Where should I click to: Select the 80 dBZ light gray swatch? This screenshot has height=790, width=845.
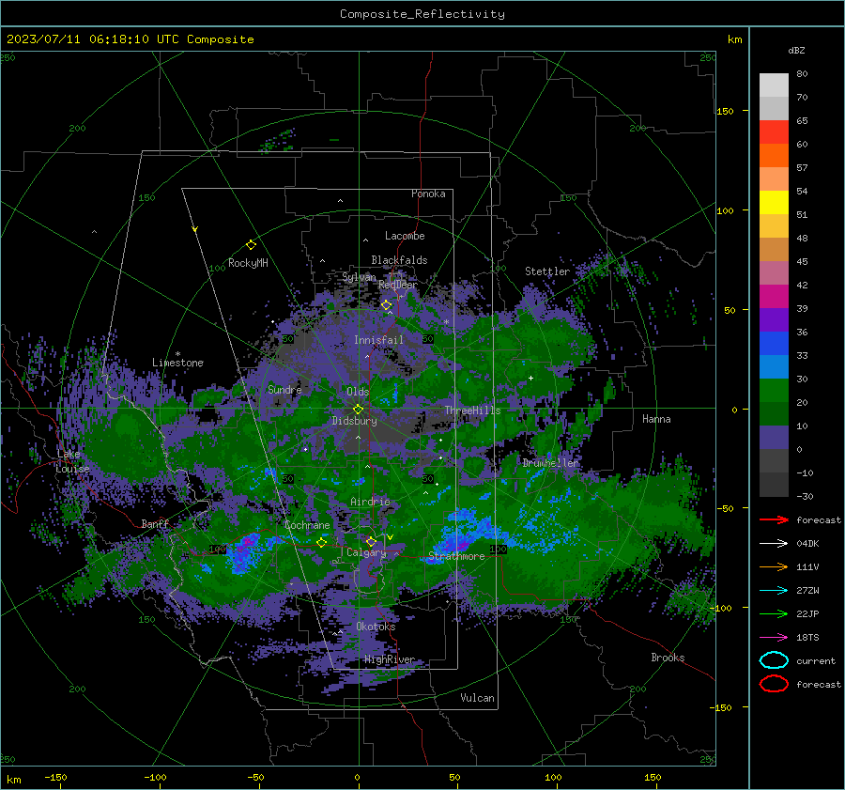pos(774,85)
